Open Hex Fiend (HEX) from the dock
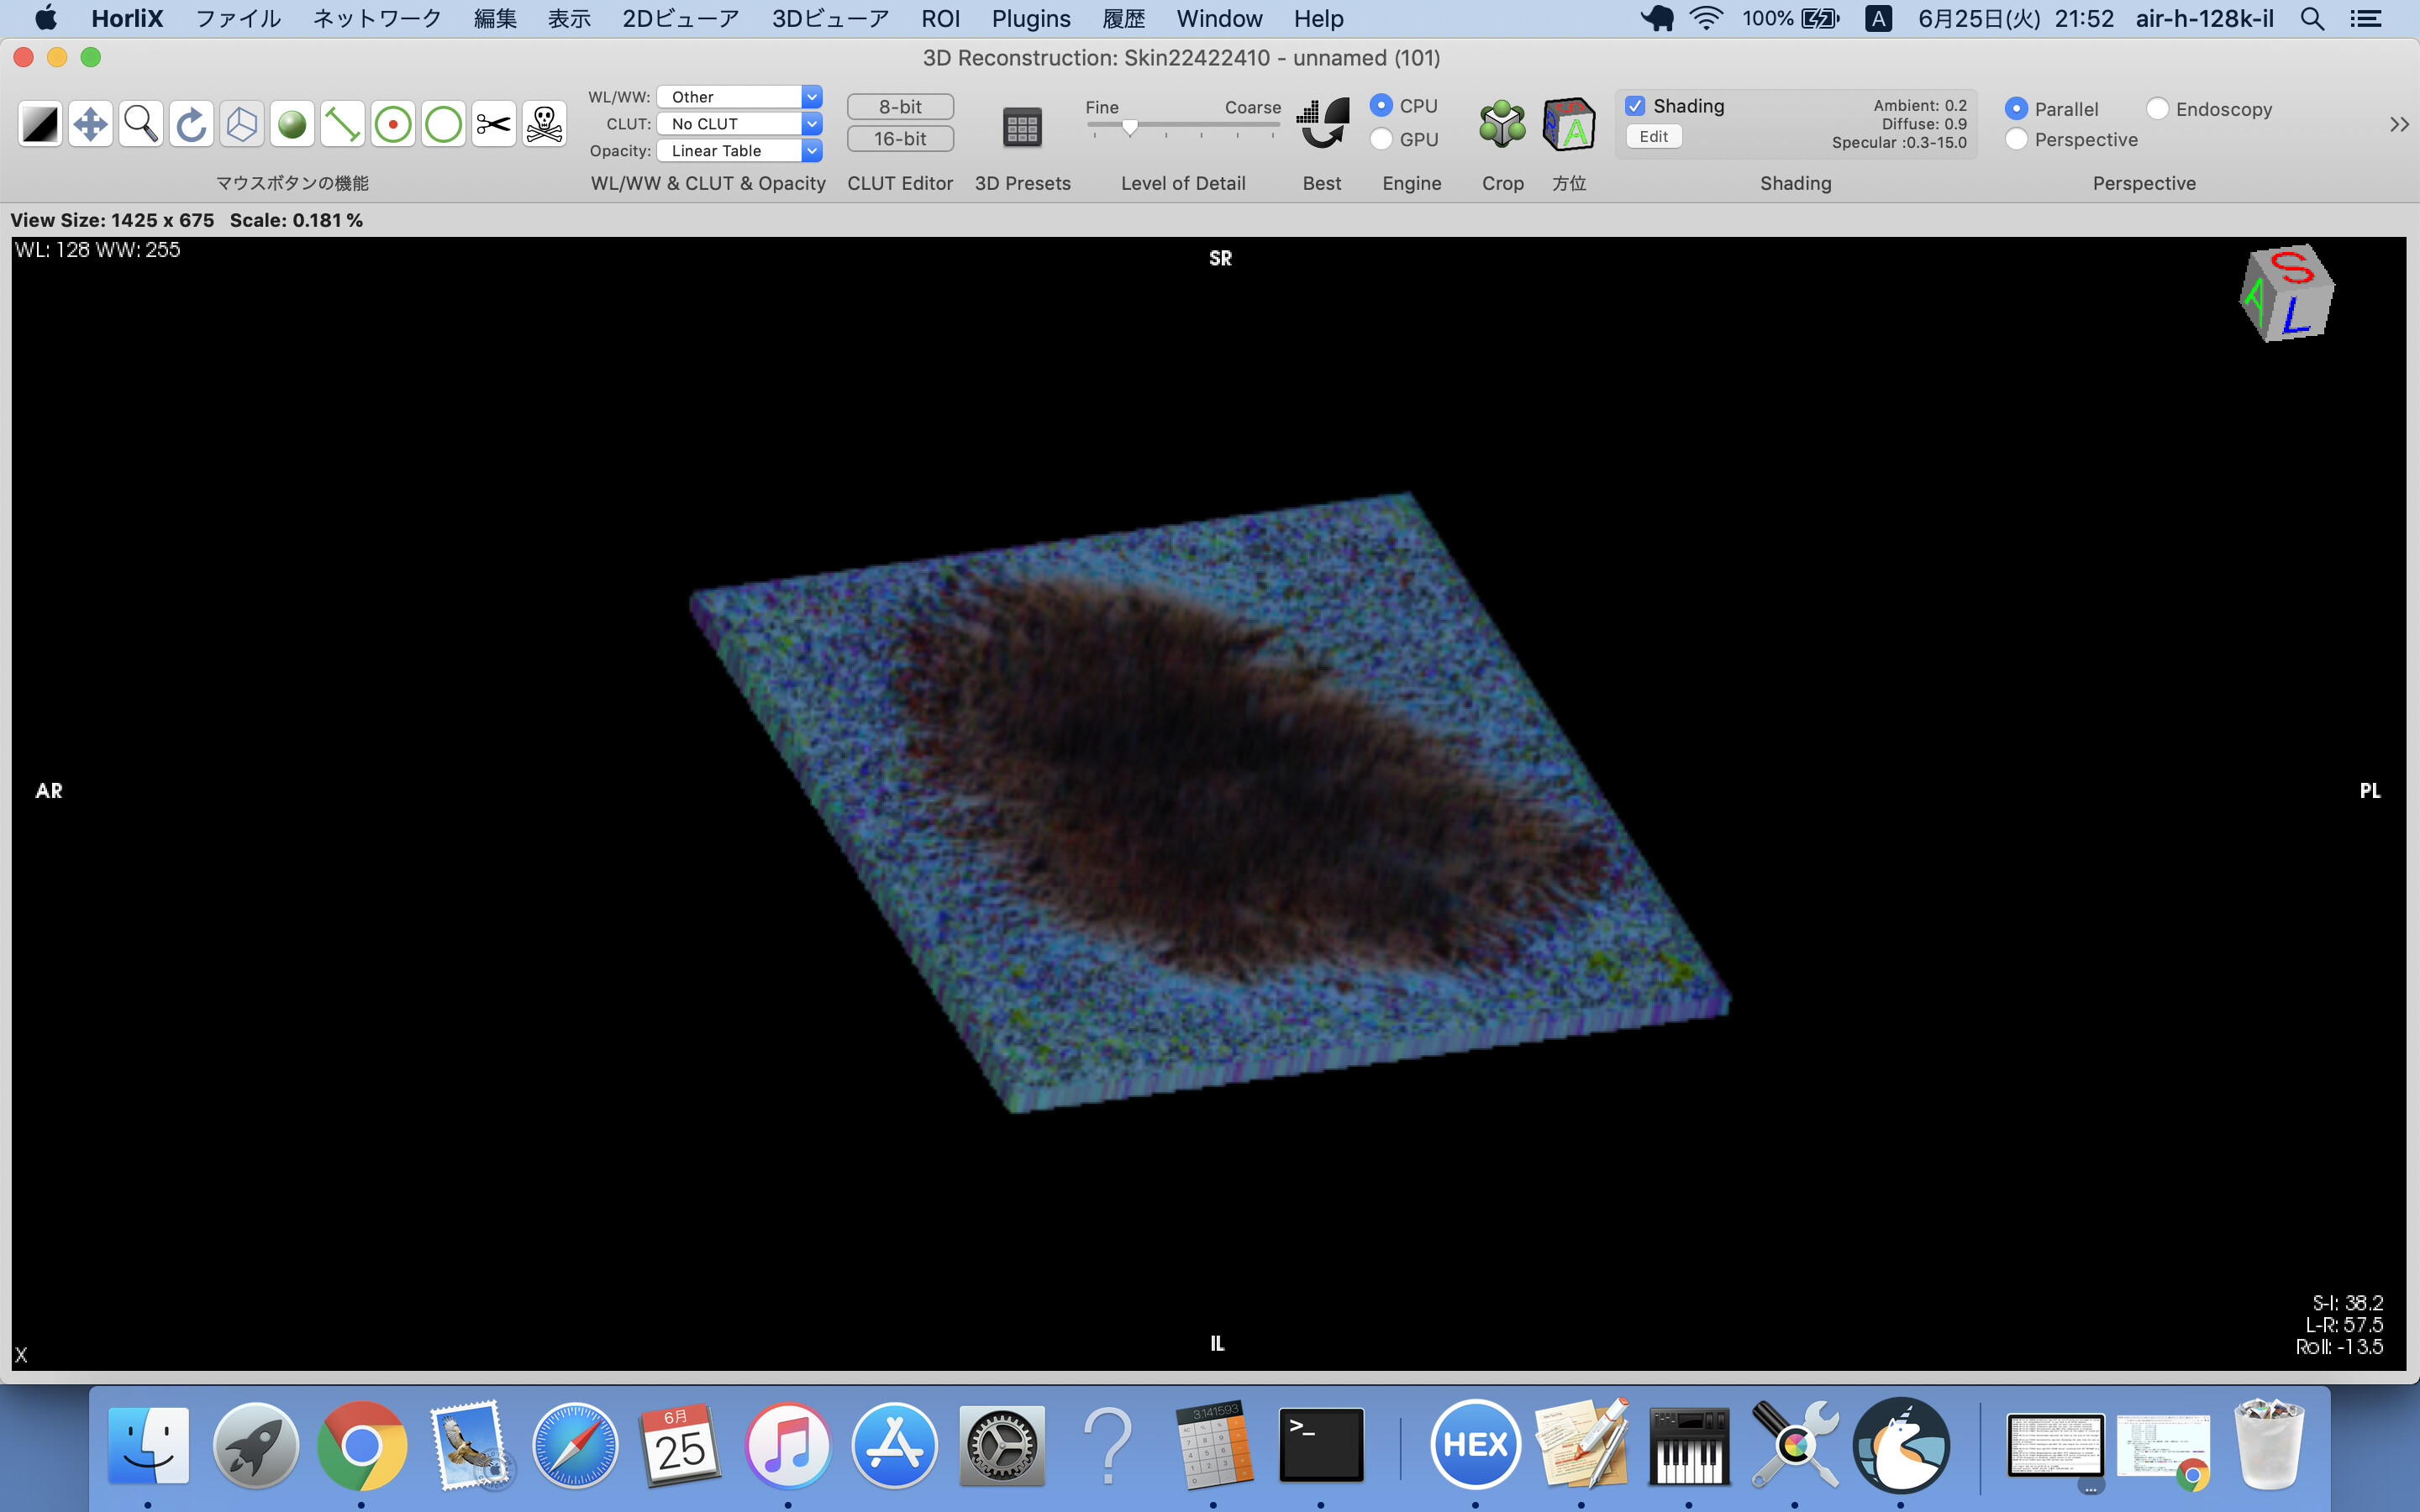This screenshot has width=2420, height=1512. pyautogui.click(x=1475, y=1446)
